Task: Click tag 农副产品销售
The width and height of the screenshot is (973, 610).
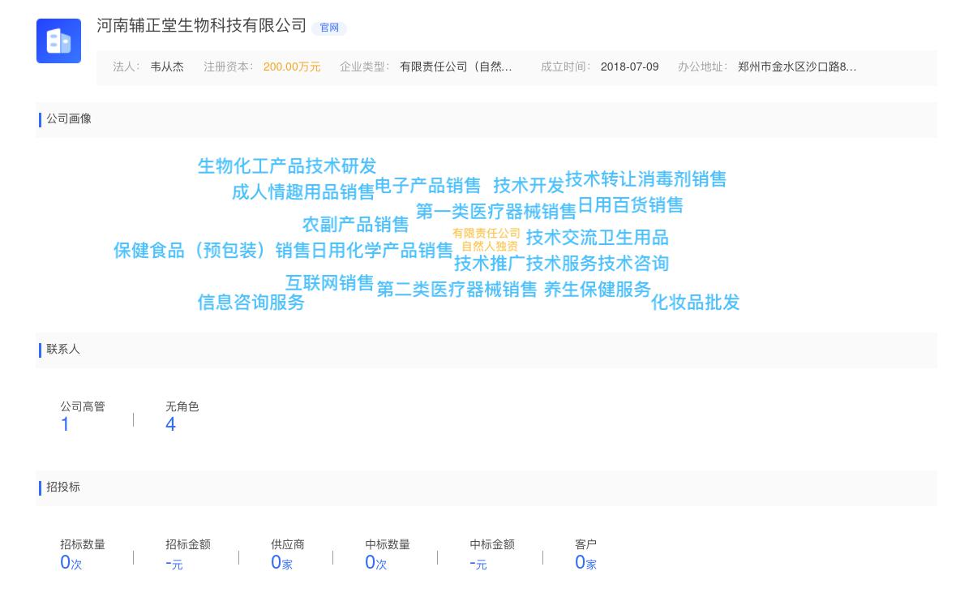Action: click(x=356, y=225)
